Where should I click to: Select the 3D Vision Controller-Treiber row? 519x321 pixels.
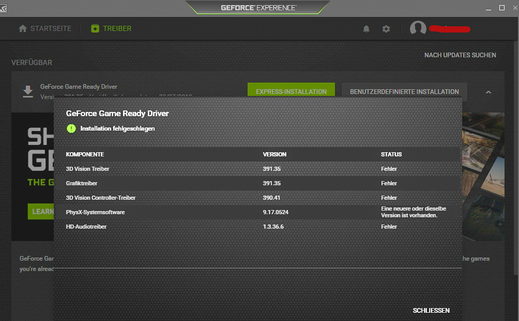coord(258,198)
